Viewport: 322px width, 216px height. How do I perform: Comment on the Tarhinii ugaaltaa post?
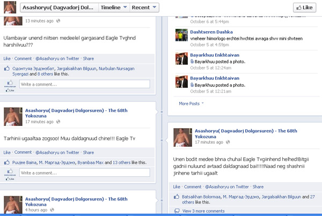23,152
